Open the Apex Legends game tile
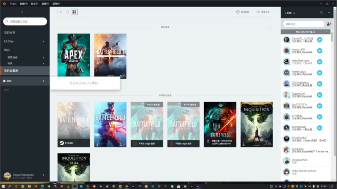 click(x=74, y=55)
